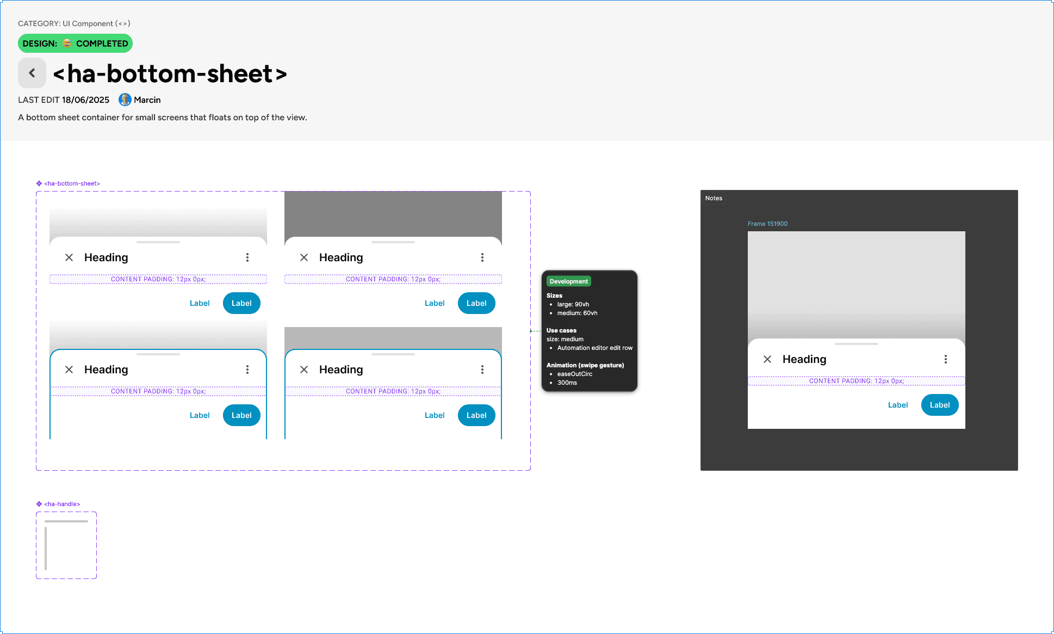The image size is (1054, 634).
Task: Click the Label text button on the bottom-left sheet
Action: tap(200, 415)
